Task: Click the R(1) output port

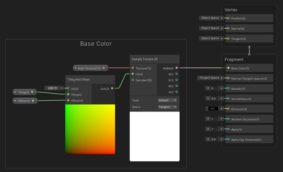Action: pyautogui.click(x=177, y=74)
